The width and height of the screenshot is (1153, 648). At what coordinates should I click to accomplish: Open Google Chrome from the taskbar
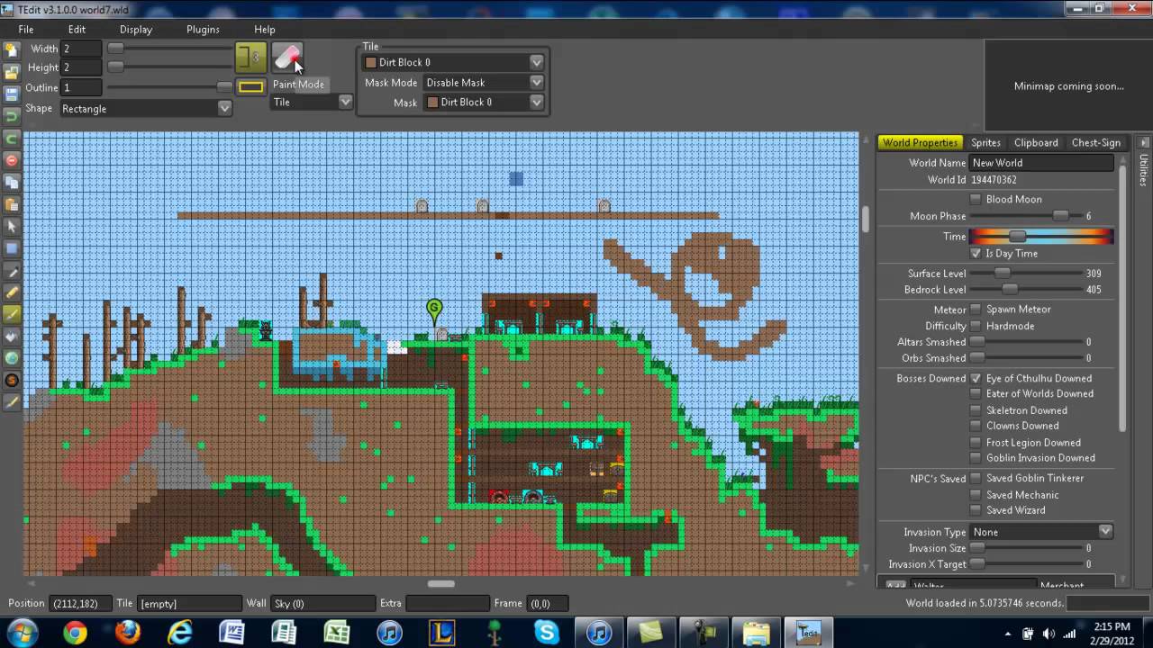click(75, 633)
